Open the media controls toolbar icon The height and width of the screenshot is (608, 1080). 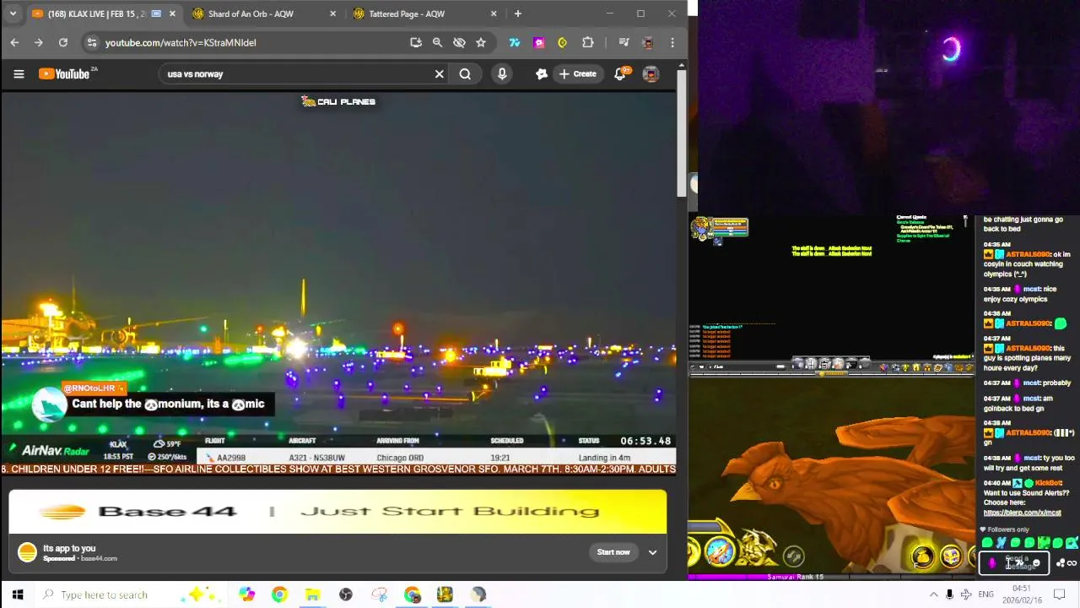pyautogui.click(x=624, y=42)
